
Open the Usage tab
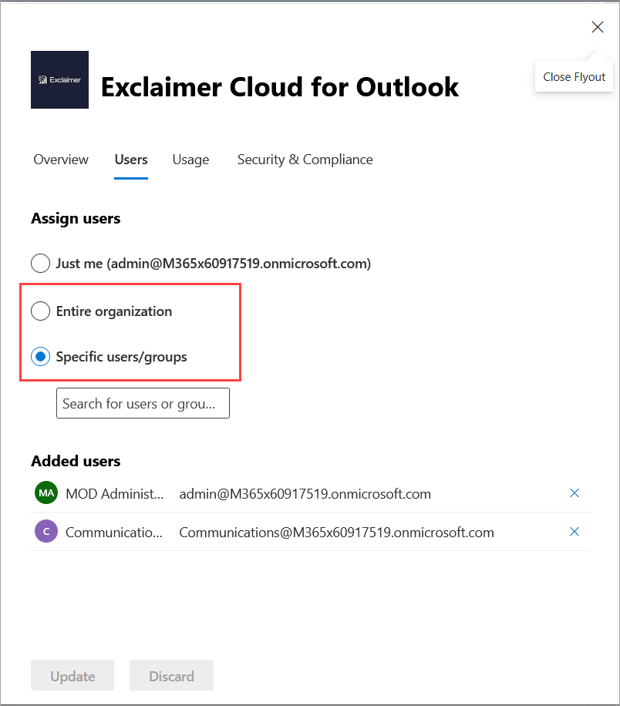pos(190,160)
